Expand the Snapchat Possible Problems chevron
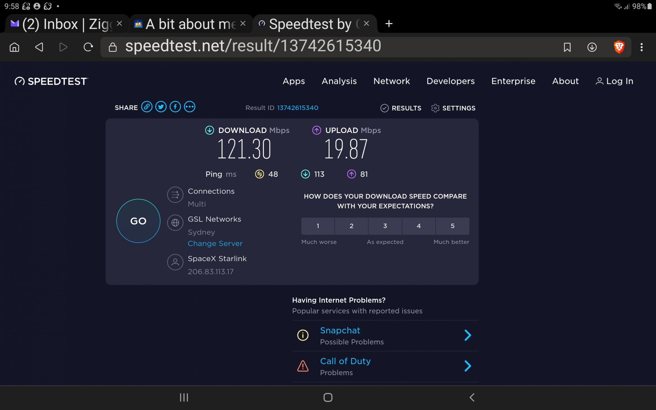Image resolution: width=656 pixels, height=410 pixels. [x=468, y=336]
